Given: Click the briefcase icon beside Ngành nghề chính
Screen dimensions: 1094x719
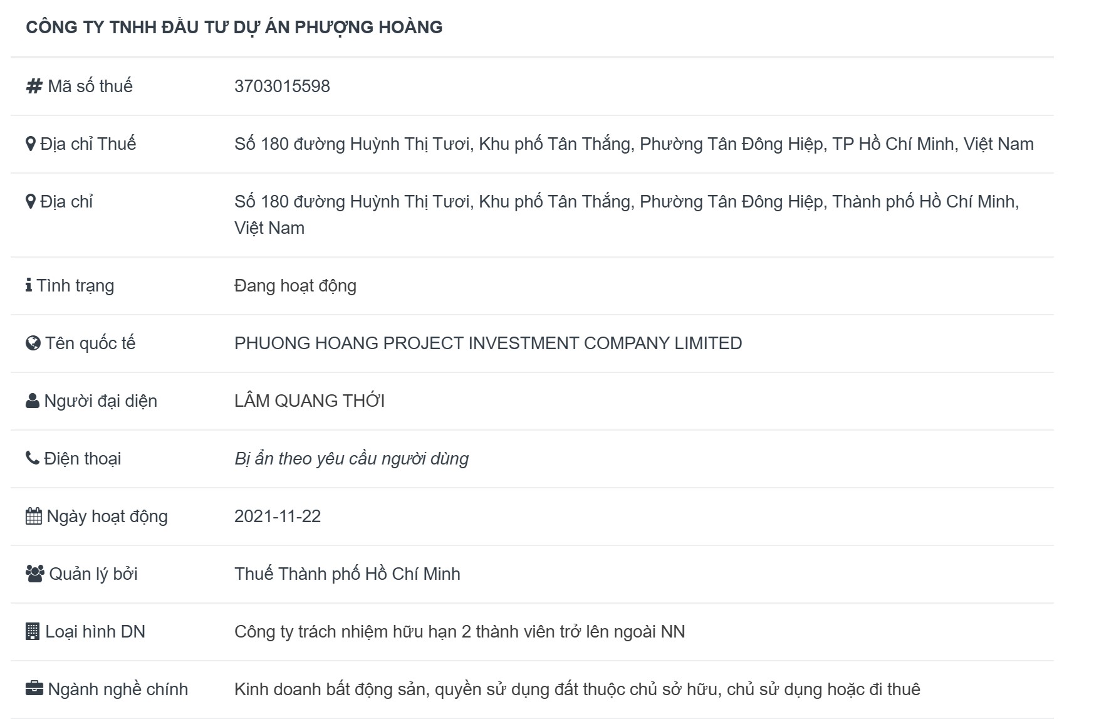Looking at the screenshot, I should tap(34, 689).
